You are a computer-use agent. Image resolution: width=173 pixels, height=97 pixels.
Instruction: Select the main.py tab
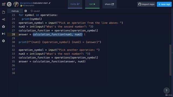15,11
